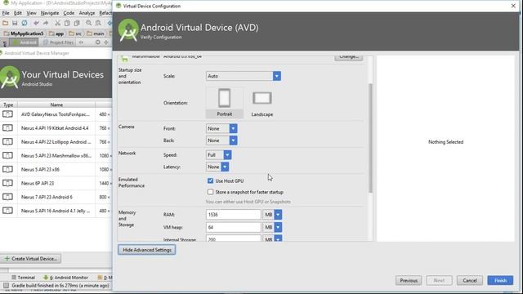This screenshot has height=294, width=523.
Task: Click the Copy icon in toolbar
Action: (x=67, y=23)
